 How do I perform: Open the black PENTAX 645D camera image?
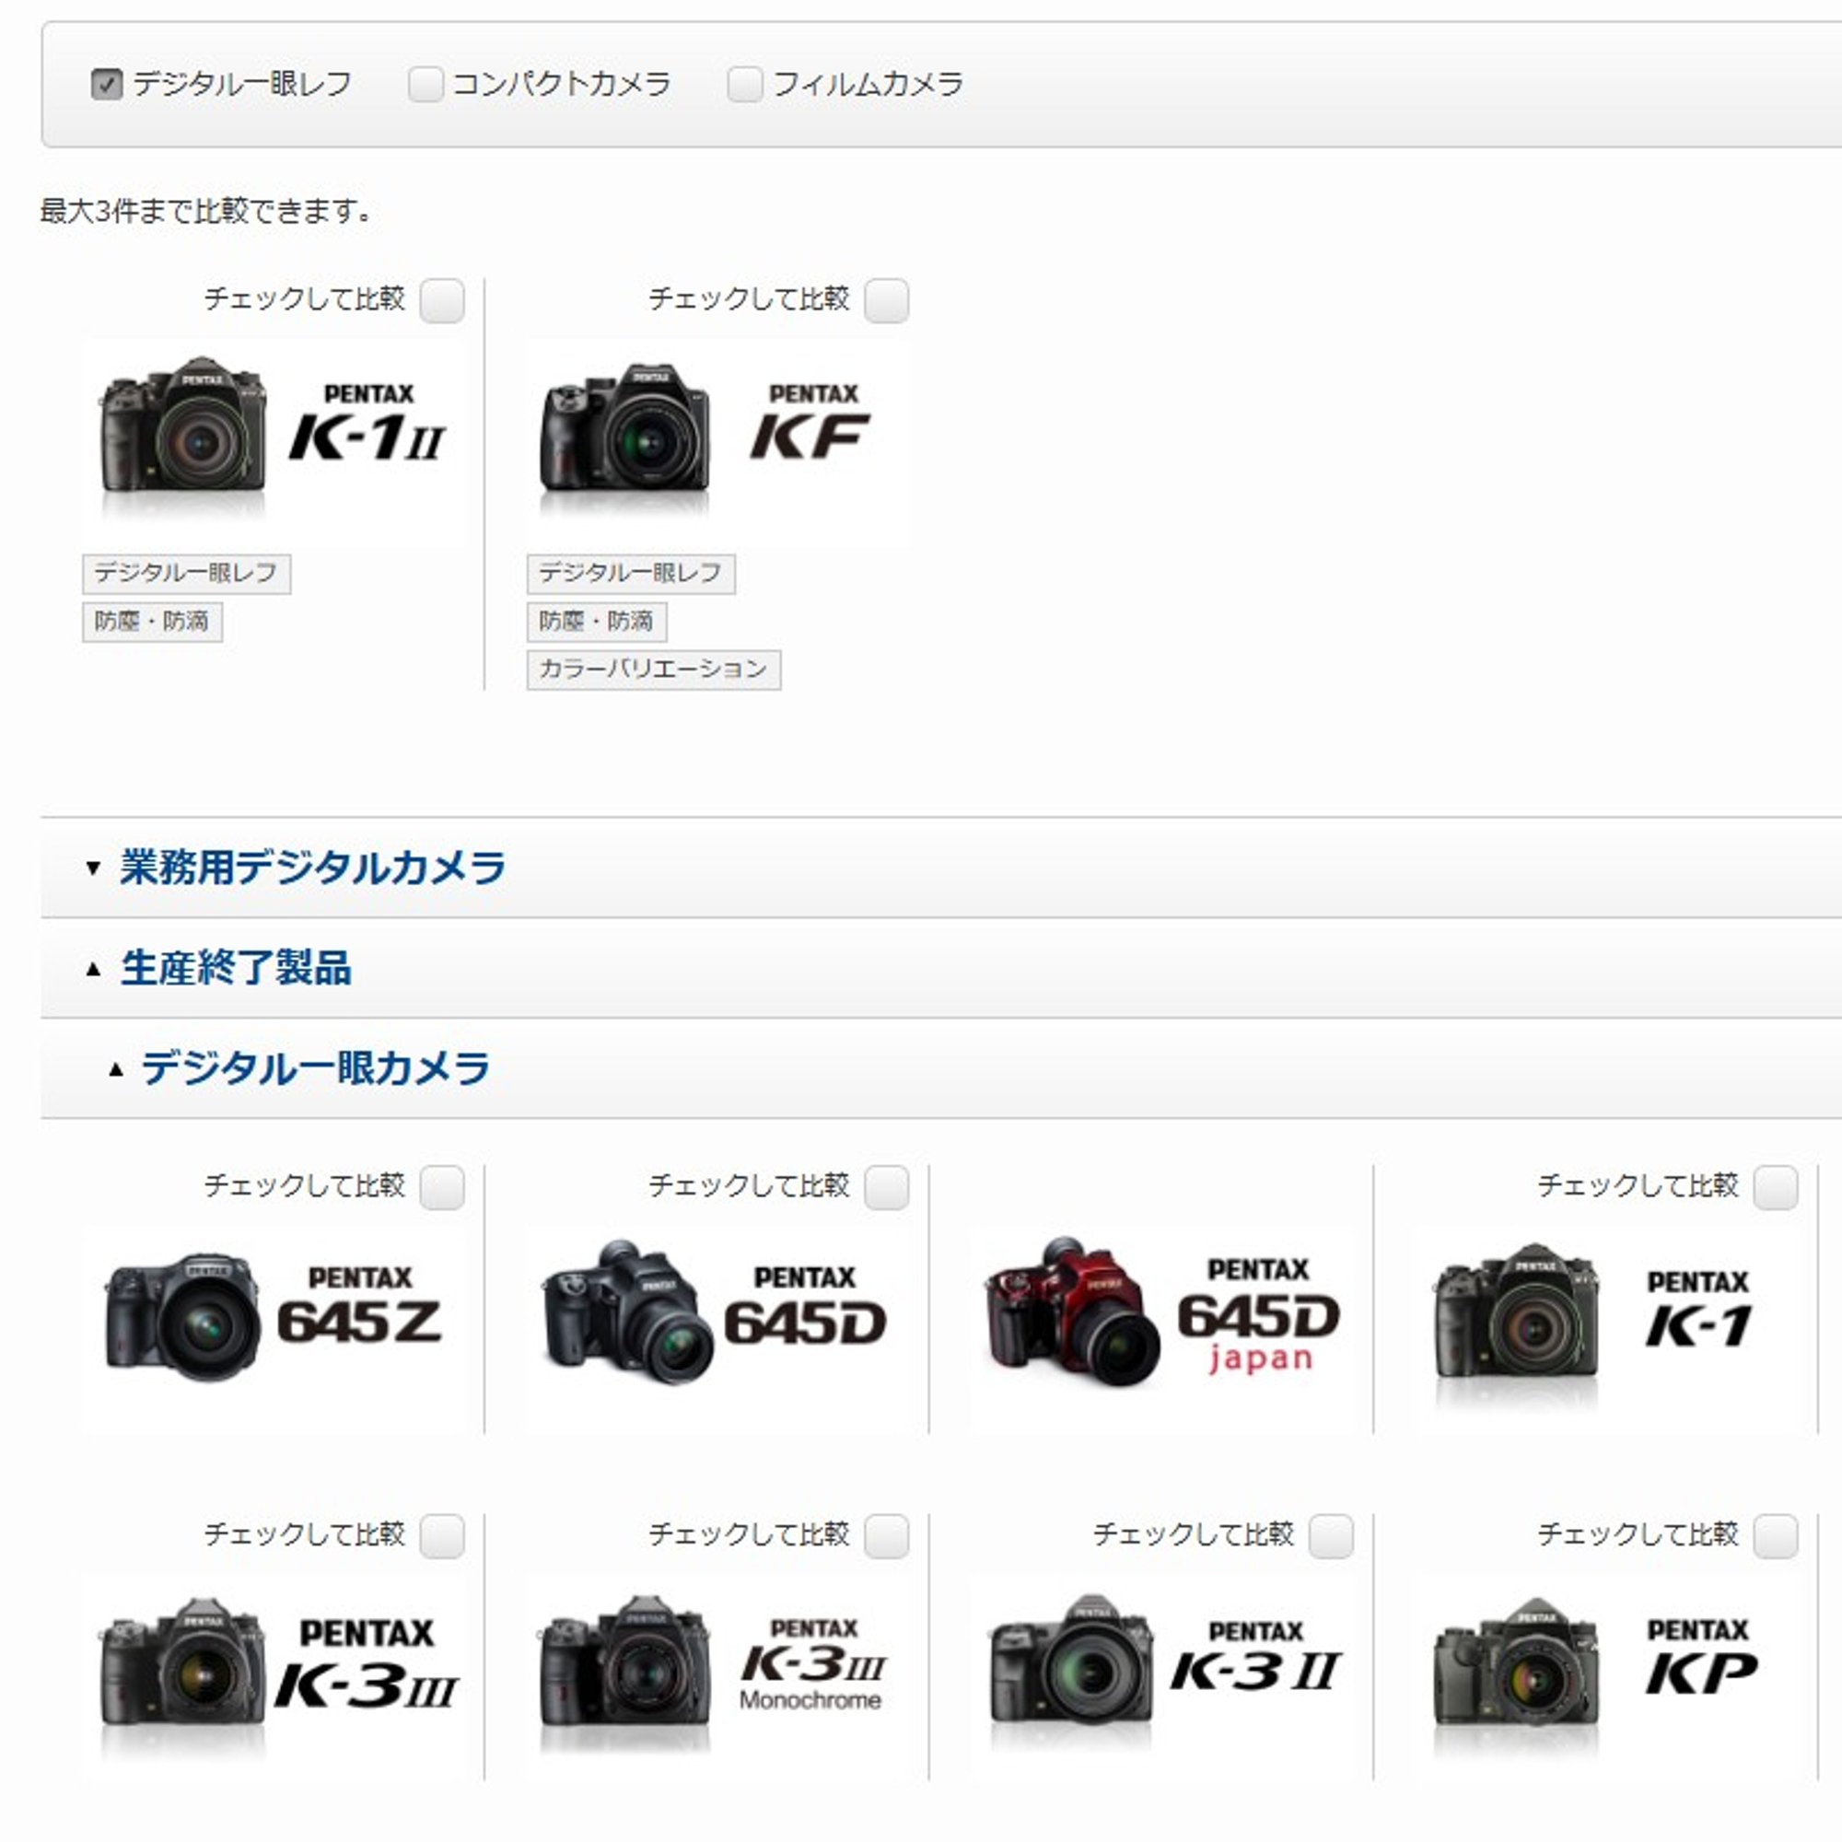pos(626,1312)
